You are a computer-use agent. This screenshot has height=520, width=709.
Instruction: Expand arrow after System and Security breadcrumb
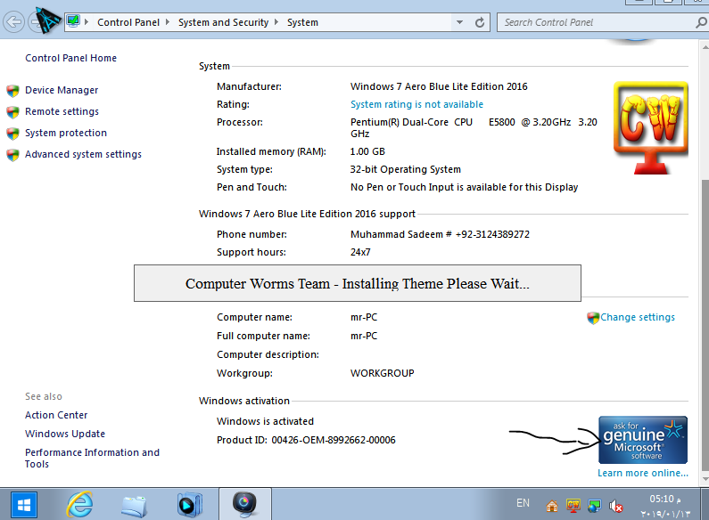pos(276,22)
